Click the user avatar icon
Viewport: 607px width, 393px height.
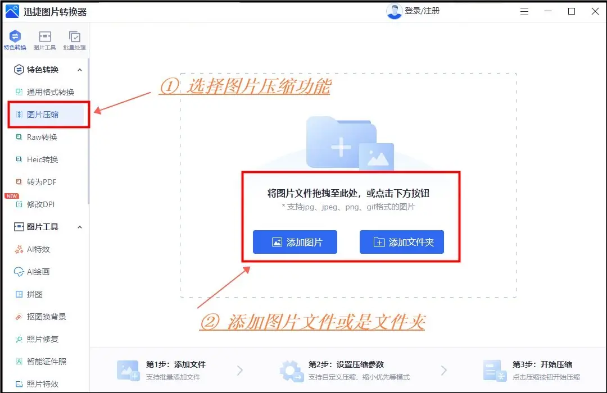pyautogui.click(x=394, y=11)
